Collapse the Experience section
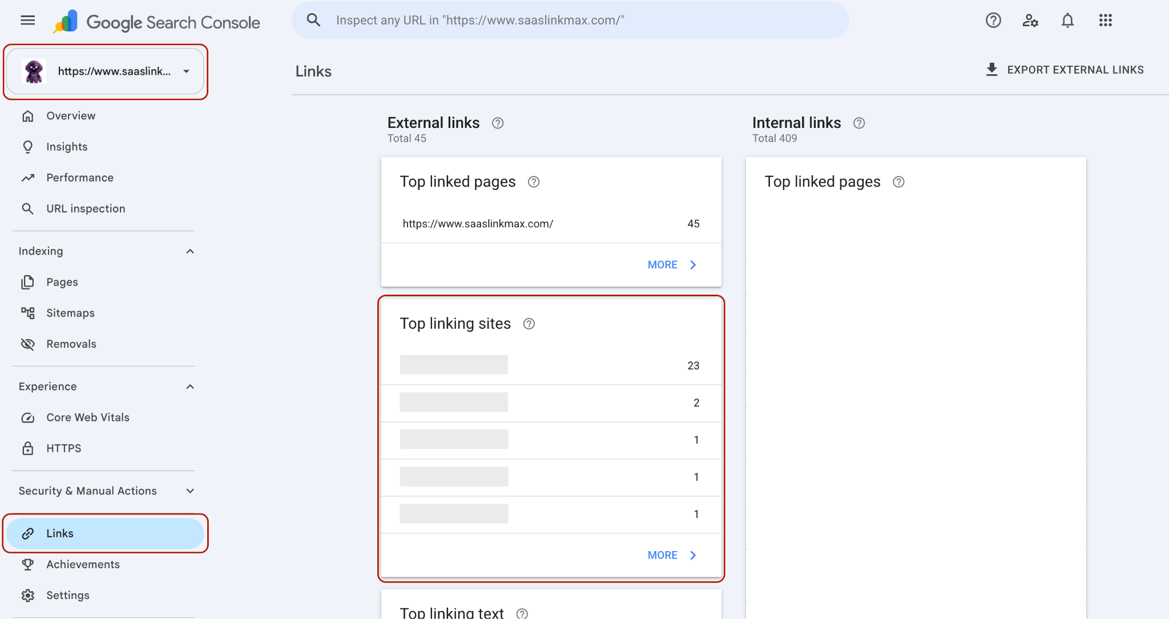Image resolution: width=1169 pixels, height=619 pixels. pos(190,387)
